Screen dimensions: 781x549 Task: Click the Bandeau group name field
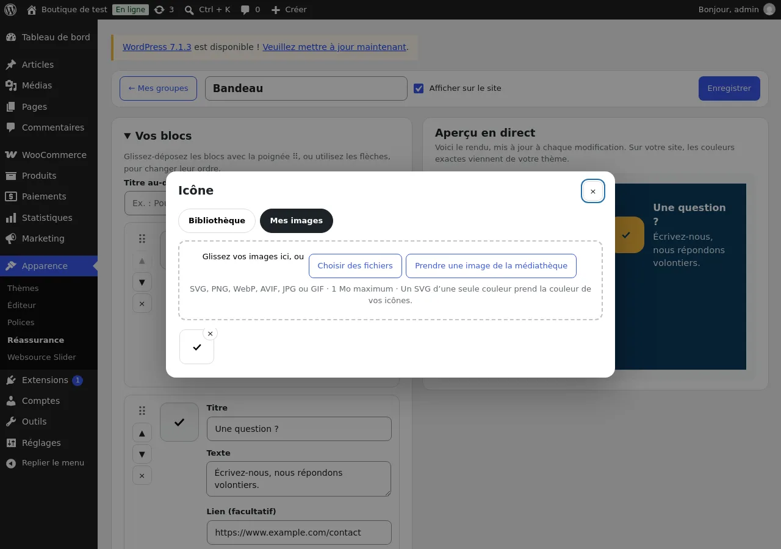pos(306,88)
